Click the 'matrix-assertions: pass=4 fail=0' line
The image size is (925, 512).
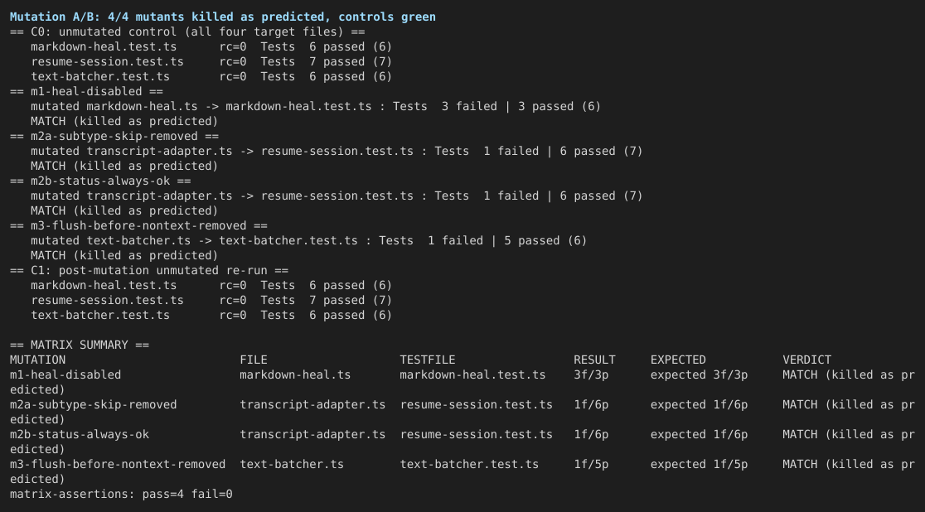click(121, 495)
